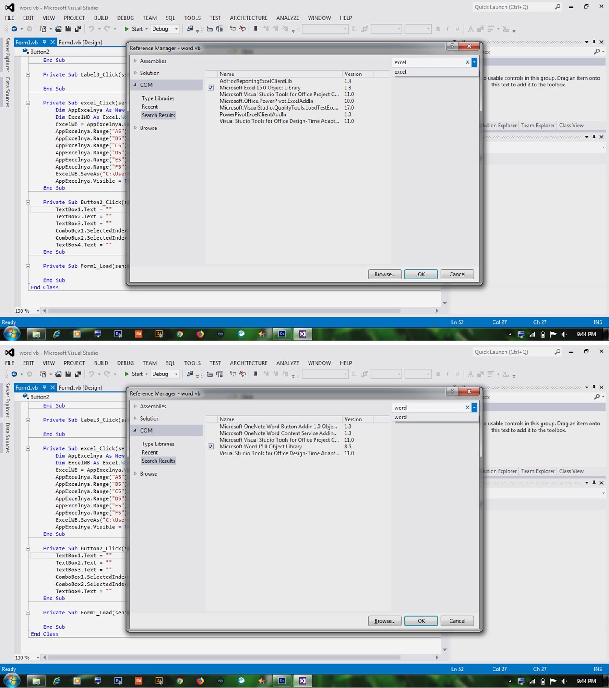Click Navigate Backward arrow in upper Visual Studio toolbar
The height and width of the screenshot is (688, 609).
coord(14,29)
